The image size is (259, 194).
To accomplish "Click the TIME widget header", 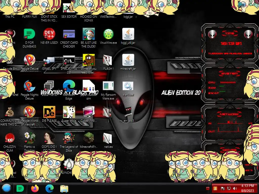I will tap(230, 34).
